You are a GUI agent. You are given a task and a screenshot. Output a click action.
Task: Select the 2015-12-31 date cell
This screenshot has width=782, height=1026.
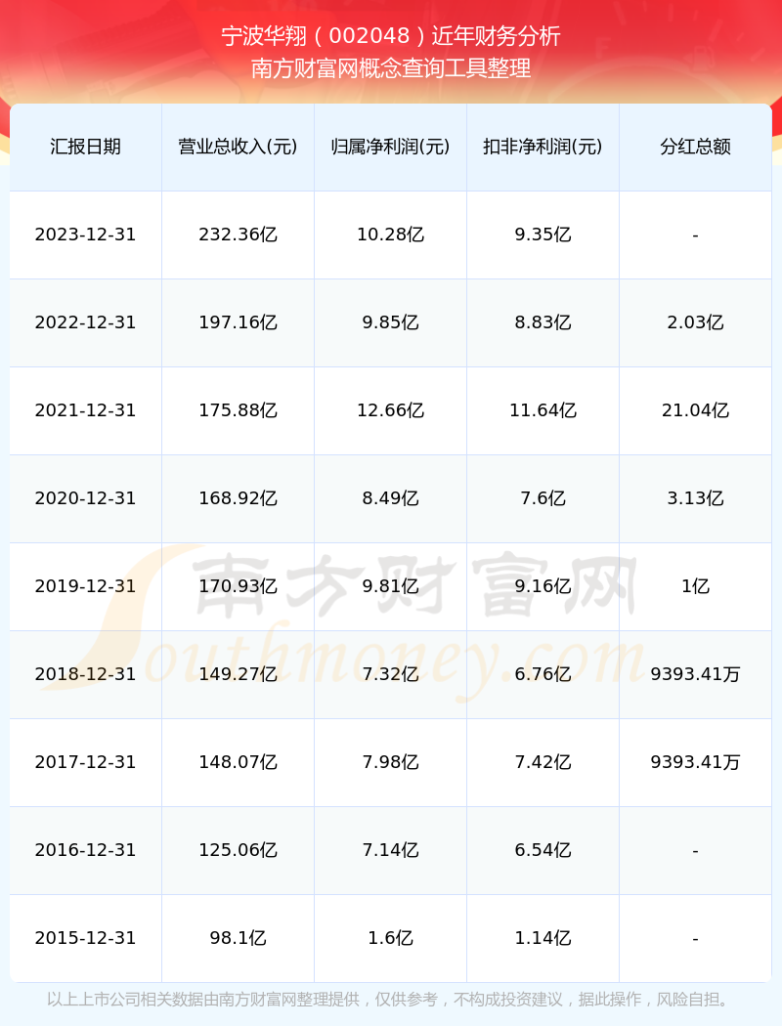(x=86, y=938)
